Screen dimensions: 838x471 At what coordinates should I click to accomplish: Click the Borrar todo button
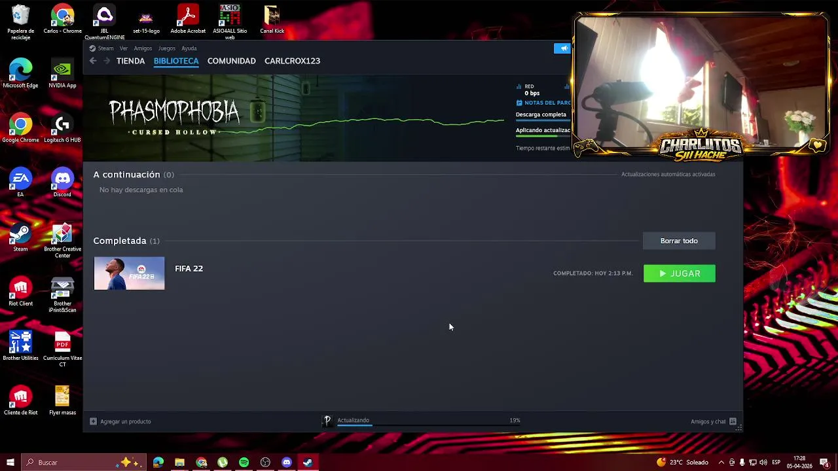679,241
